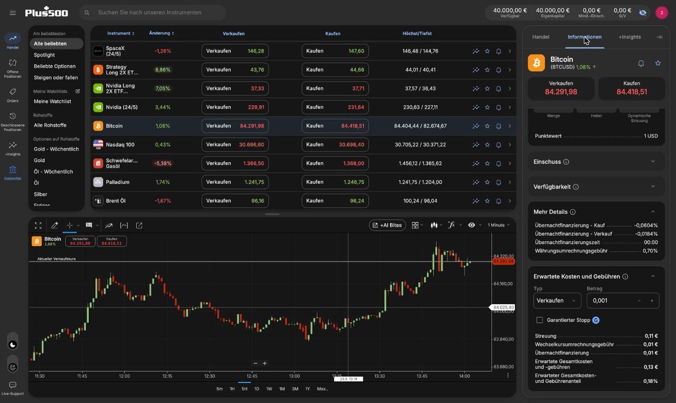Switch to the +Insights tab in the right panel

tap(630, 37)
